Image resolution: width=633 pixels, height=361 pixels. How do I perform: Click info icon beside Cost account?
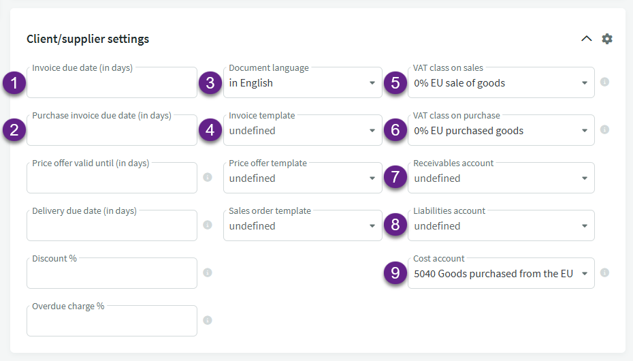coord(604,273)
